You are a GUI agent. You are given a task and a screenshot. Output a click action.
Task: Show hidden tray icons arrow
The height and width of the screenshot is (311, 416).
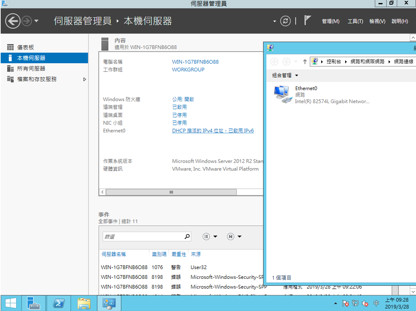point(335,303)
